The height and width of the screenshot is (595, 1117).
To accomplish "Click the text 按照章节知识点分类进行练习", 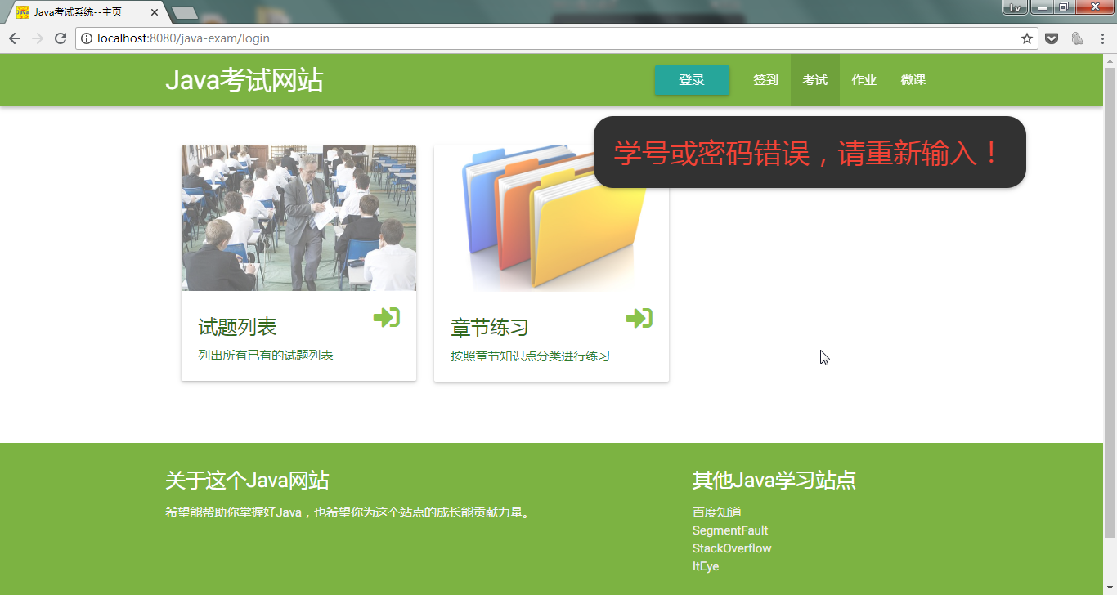I will [x=531, y=356].
